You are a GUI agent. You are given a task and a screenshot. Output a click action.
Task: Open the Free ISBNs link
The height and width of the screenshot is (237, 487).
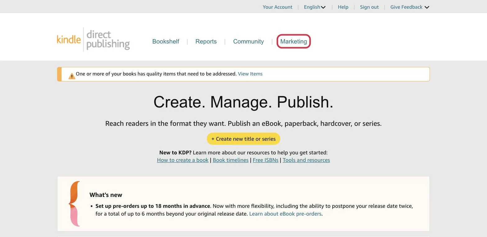pos(266,160)
